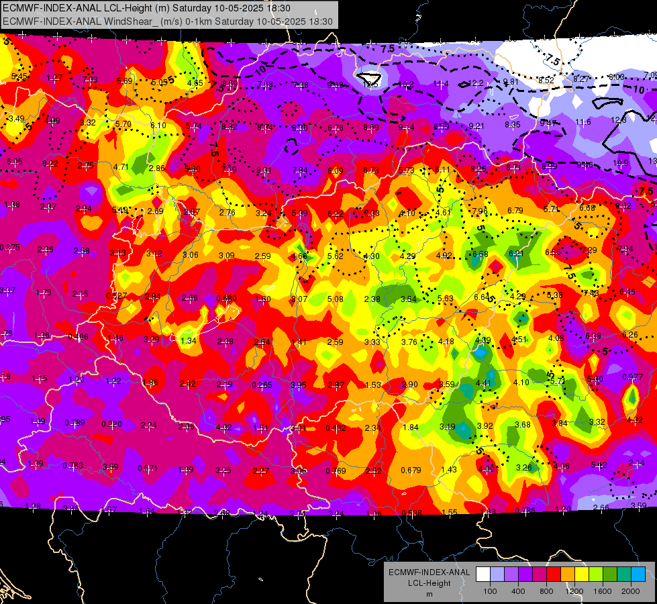Click the yellow legend color swatch
Image resolution: width=657 pixels, height=604 pixels.
click(x=582, y=574)
